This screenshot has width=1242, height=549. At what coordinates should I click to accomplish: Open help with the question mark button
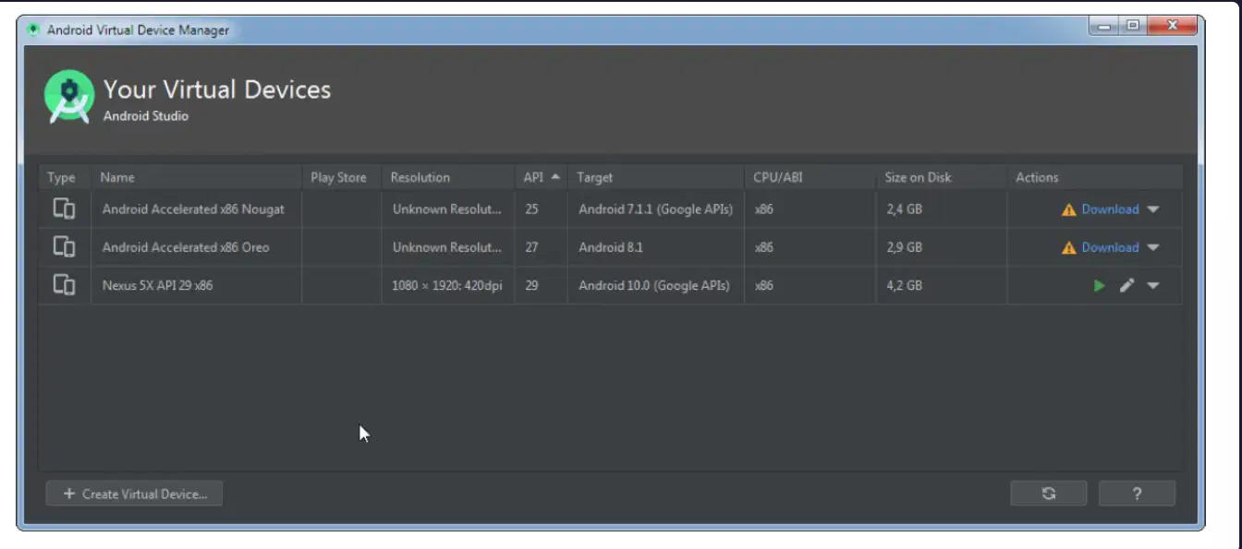pos(1137,494)
